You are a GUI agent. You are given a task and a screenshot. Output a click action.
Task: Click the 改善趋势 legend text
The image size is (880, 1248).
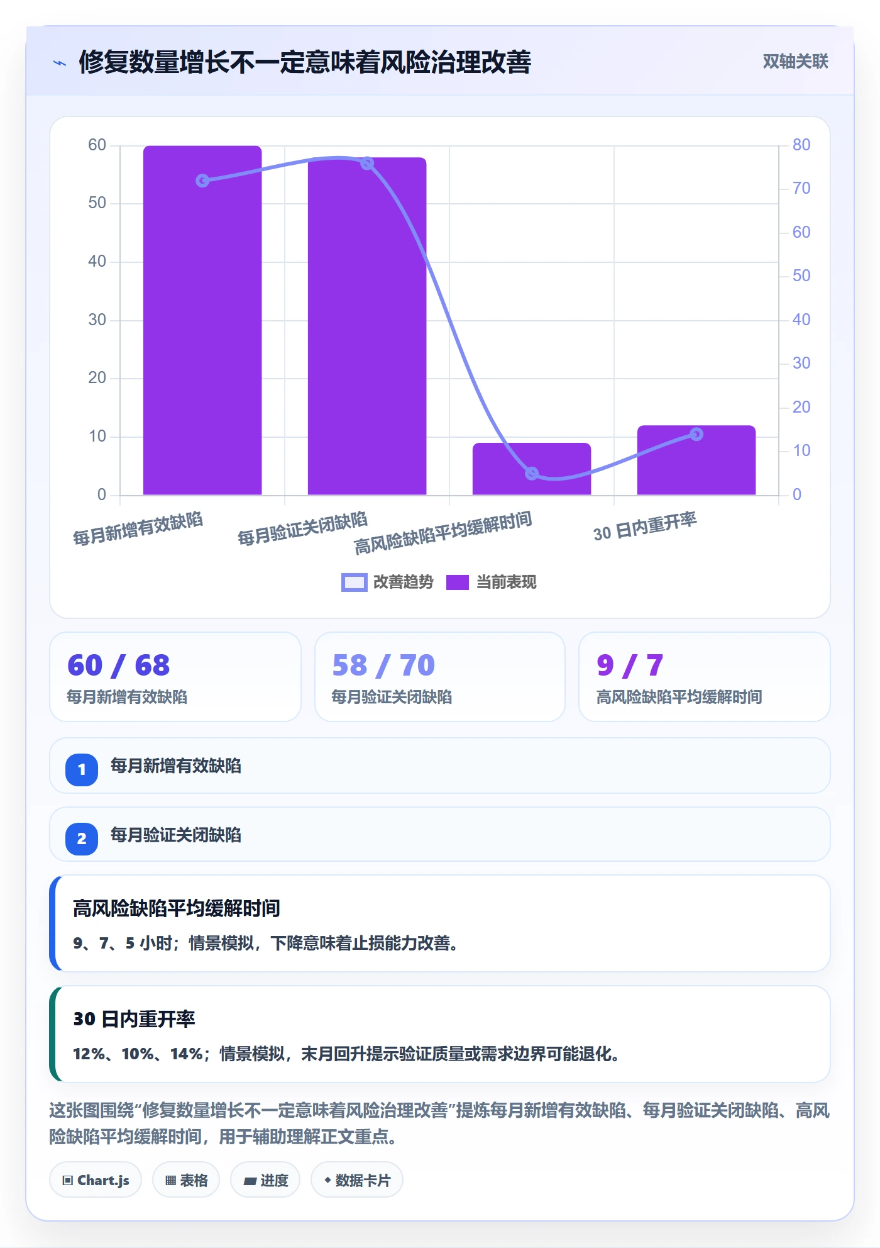click(404, 582)
